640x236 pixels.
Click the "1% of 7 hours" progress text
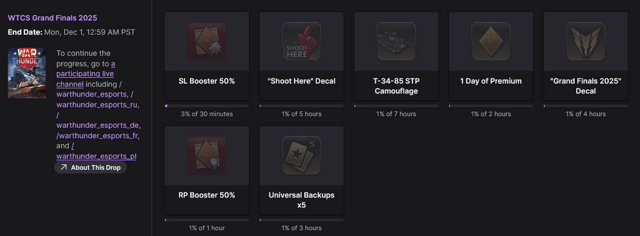coord(396,114)
